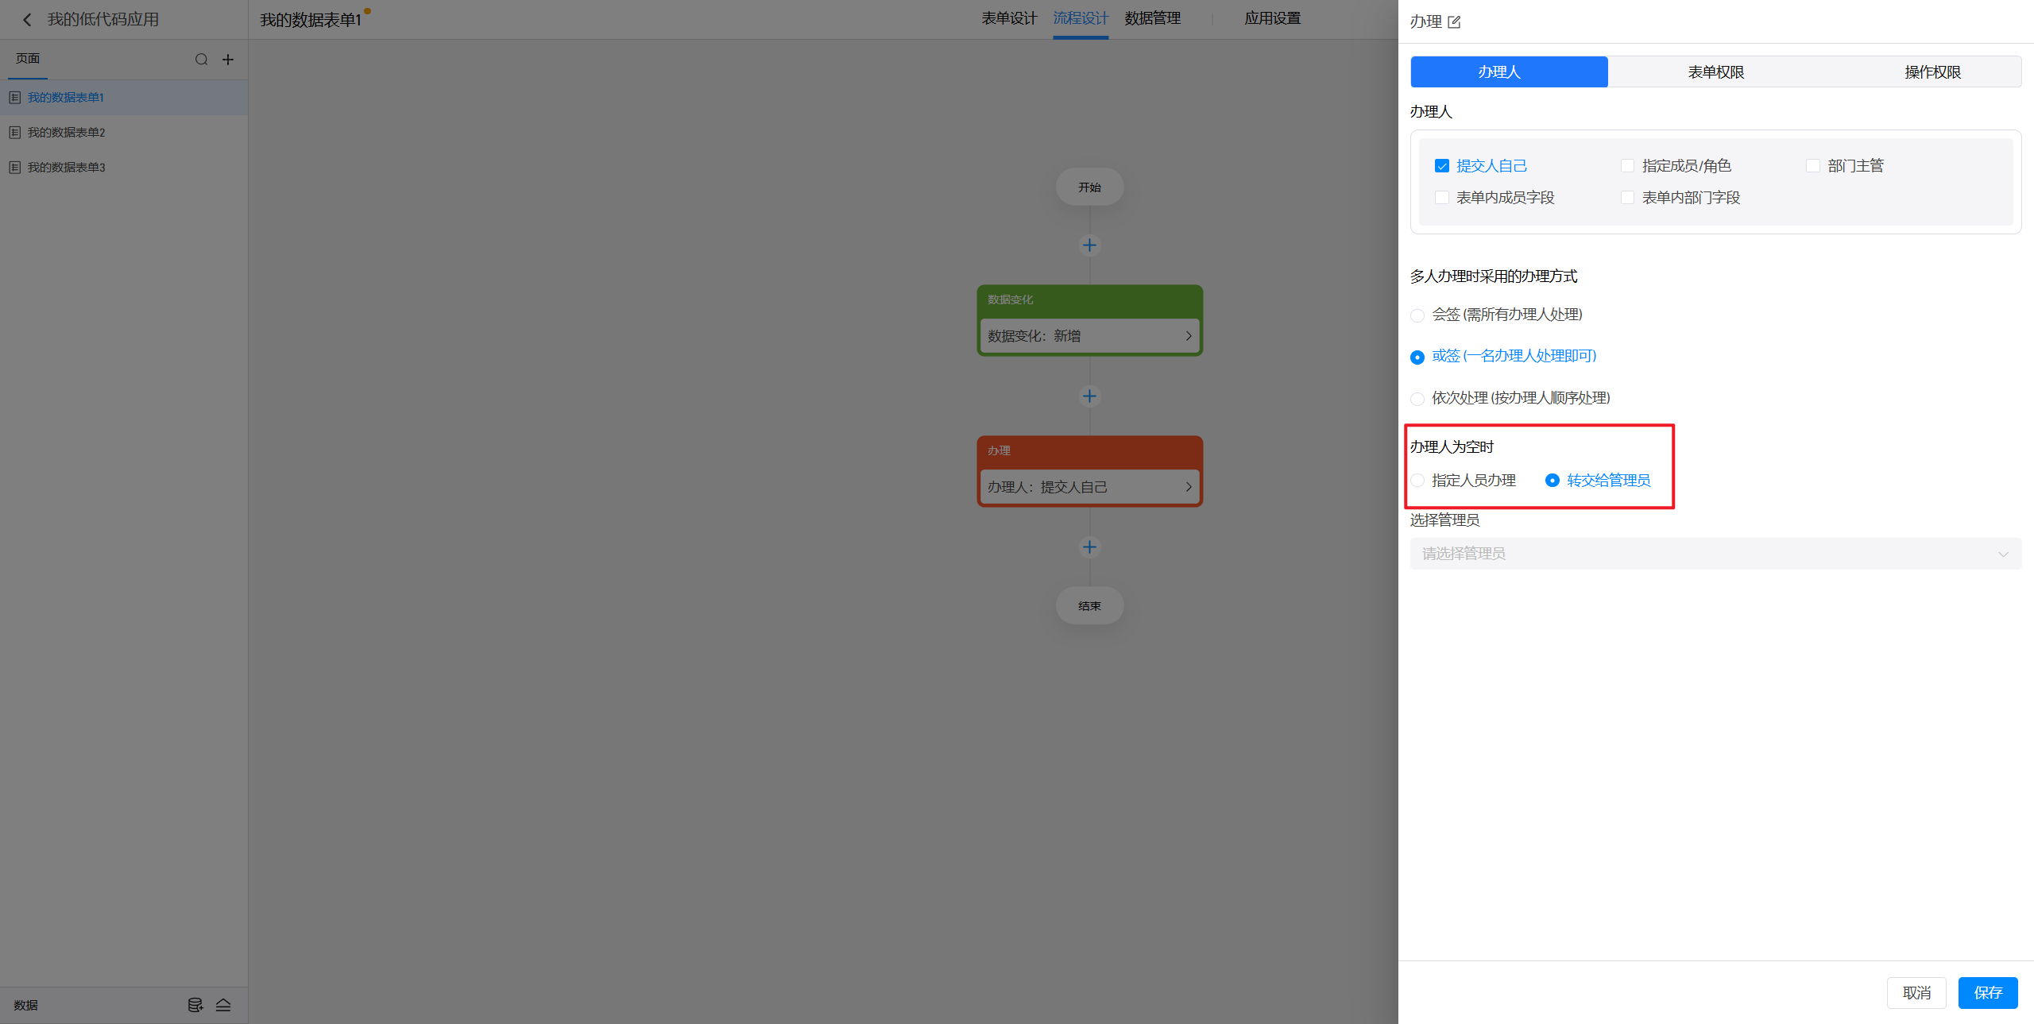Click the edit icon next to 办理 title
Image resolution: width=2034 pixels, height=1024 pixels.
pyautogui.click(x=1454, y=22)
